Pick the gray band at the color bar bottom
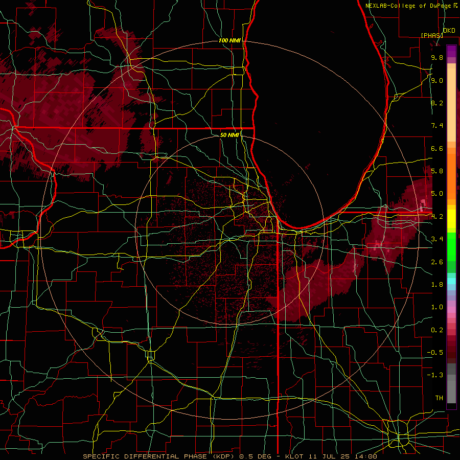The image size is (460, 460). coord(451,392)
